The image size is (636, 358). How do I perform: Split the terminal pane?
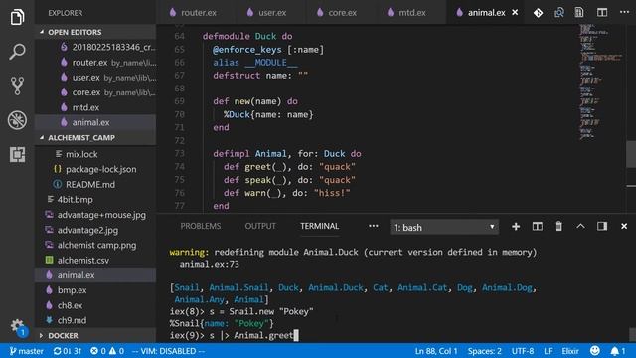pyautogui.click(x=537, y=226)
